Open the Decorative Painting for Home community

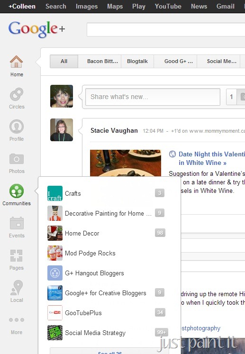pos(108,213)
